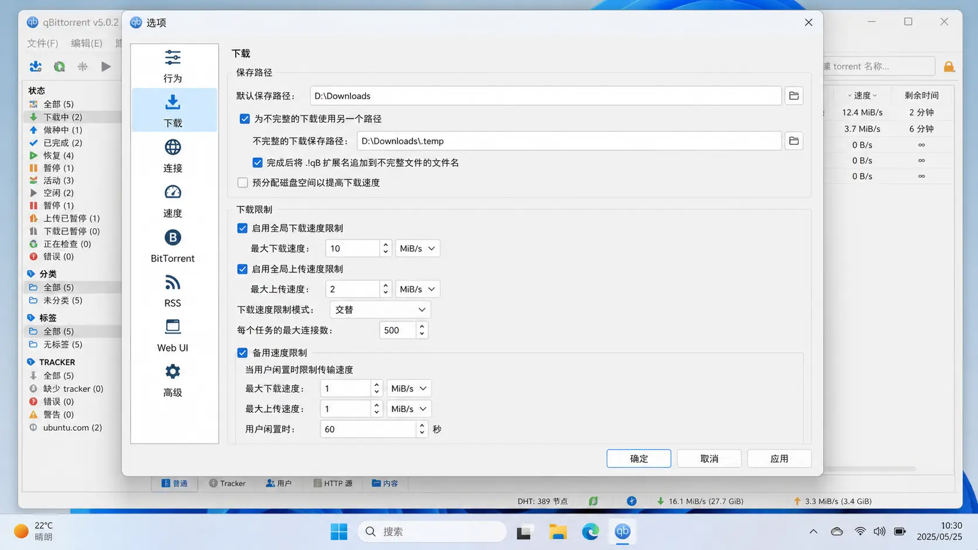Open the BitTorrent settings section
This screenshot has width=978, height=550.
click(x=173, y=245)
